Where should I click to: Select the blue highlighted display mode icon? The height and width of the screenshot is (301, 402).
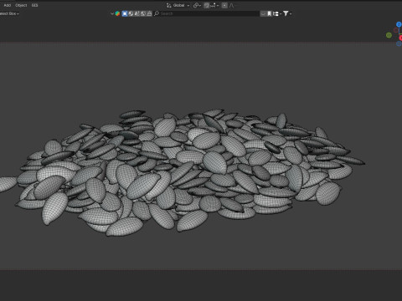[125, 13]
